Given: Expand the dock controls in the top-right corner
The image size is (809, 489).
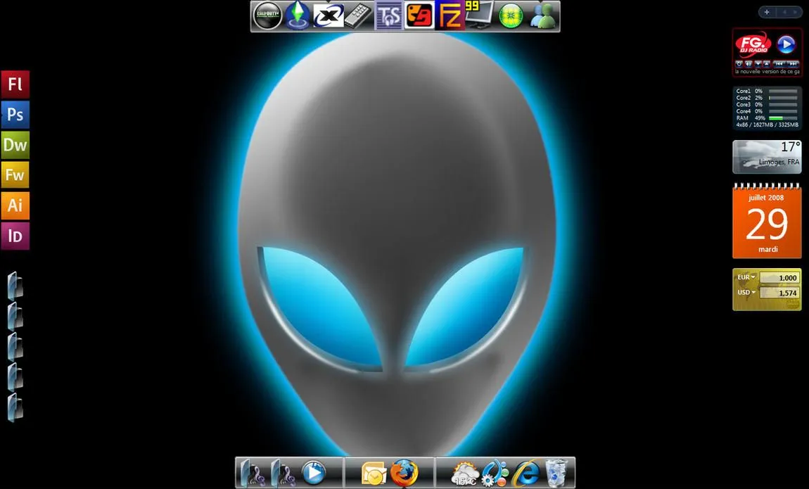Looking at the screenshot, I should coord(766,11).
